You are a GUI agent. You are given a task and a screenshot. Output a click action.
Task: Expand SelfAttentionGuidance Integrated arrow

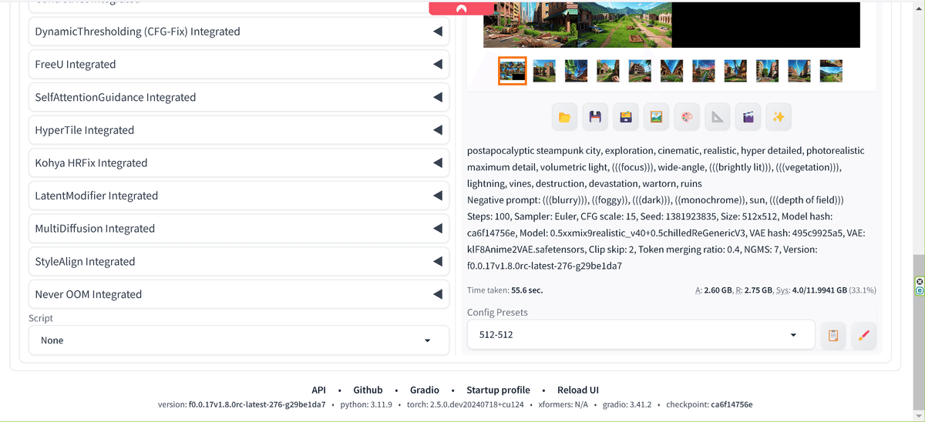click(437, 97)
